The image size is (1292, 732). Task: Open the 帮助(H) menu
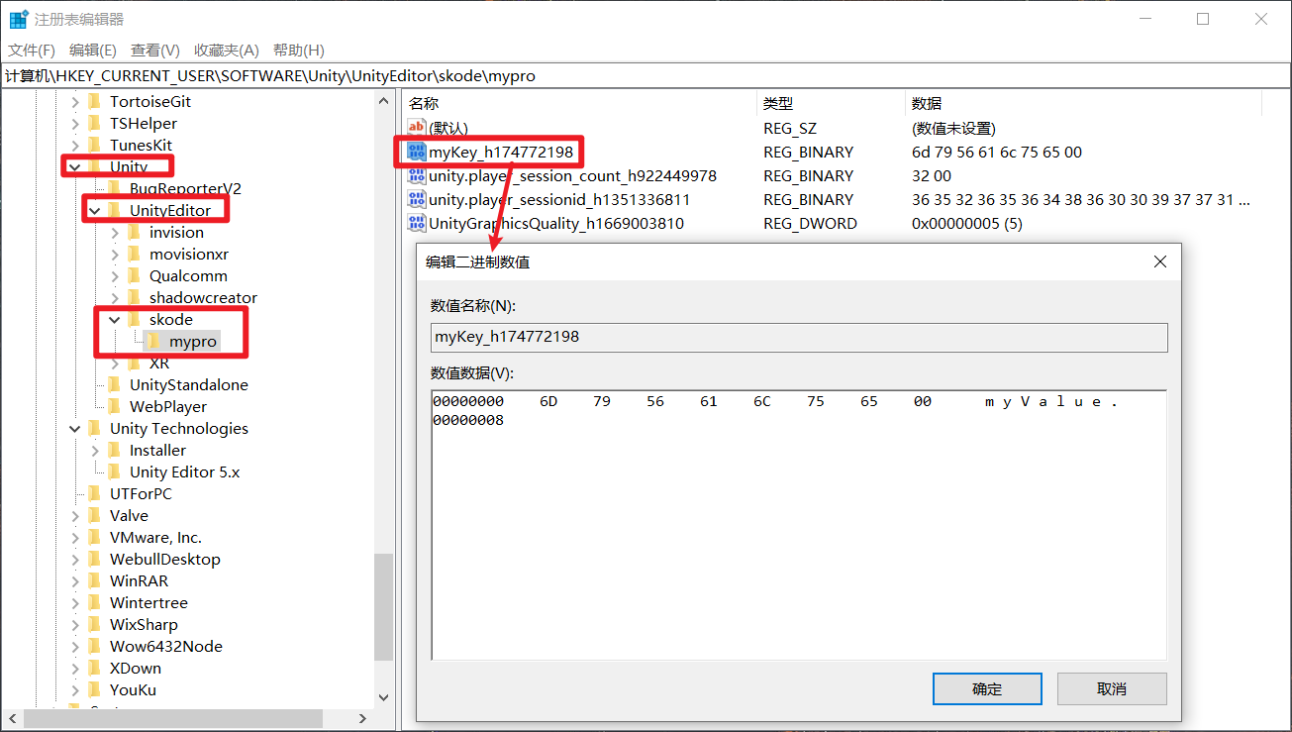click(x=298, y=51)
